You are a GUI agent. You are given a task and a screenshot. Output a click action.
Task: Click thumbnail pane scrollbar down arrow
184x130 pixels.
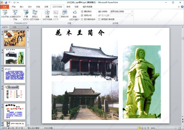pos(28,125)
